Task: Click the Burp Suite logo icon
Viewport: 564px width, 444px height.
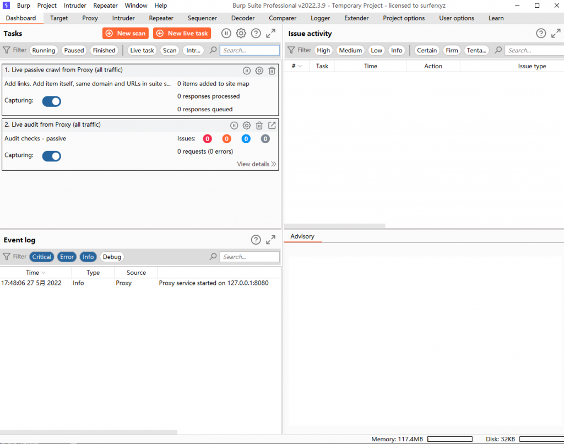Action: 6,6
